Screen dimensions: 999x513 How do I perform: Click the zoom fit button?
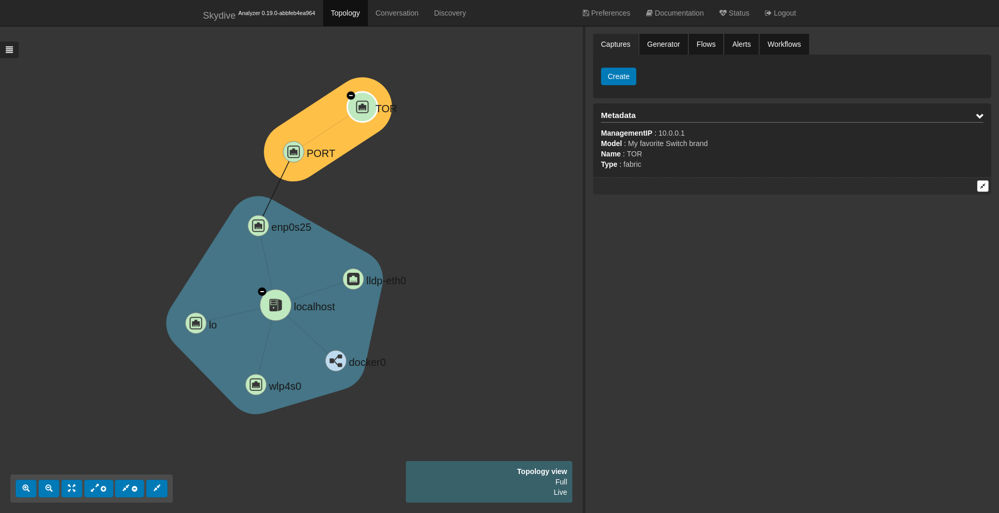click(x=72, y=489)
